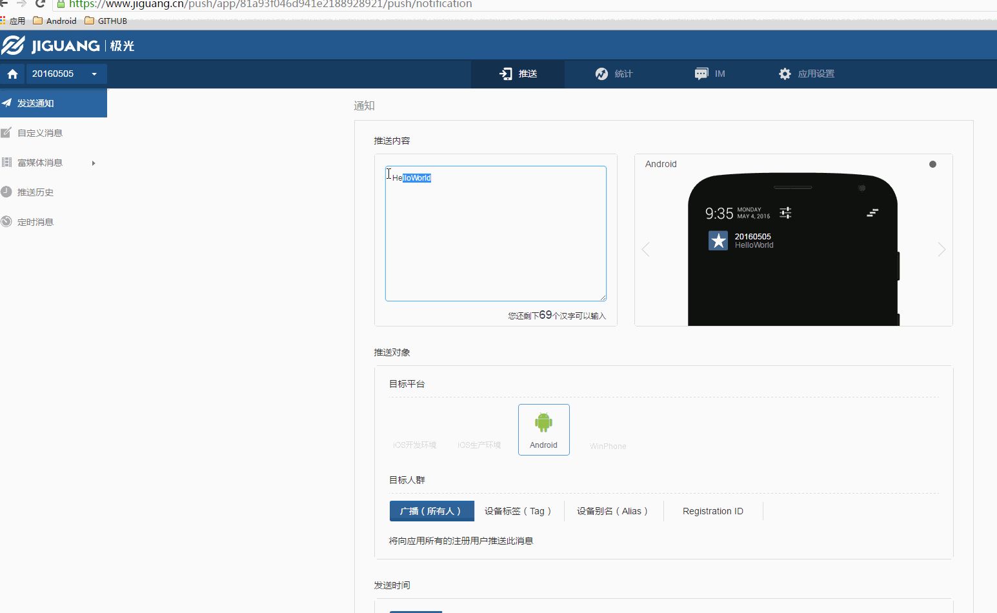Screen dimensions: 997x613
Task: Click the phone preview clear notifications icon
Action: click(x=872, y=212)
